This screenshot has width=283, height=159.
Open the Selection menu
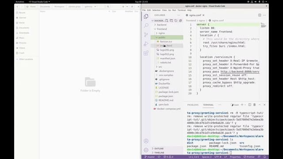pyautogui.click(x=156, y=10)
